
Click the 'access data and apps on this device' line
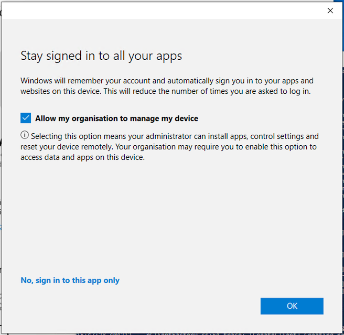[x=82, y=157]
